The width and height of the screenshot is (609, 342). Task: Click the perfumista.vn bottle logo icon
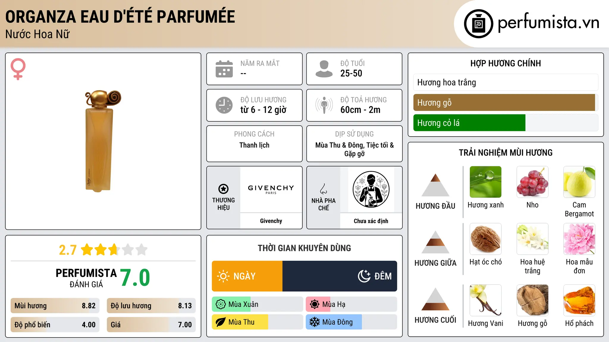point(478,24)
